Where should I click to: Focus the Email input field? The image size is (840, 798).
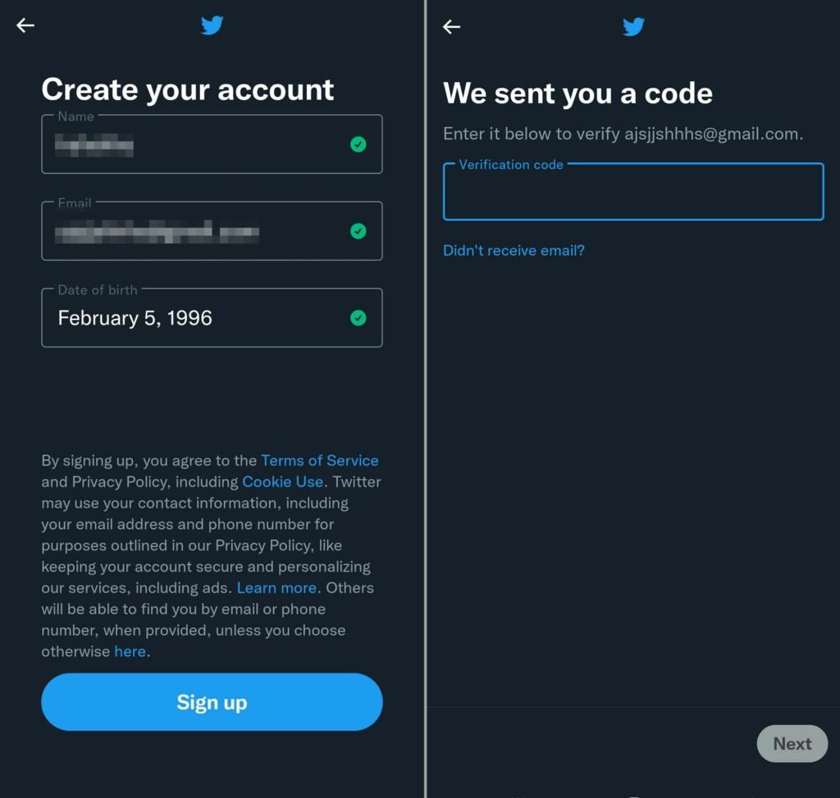pos(212,230)
